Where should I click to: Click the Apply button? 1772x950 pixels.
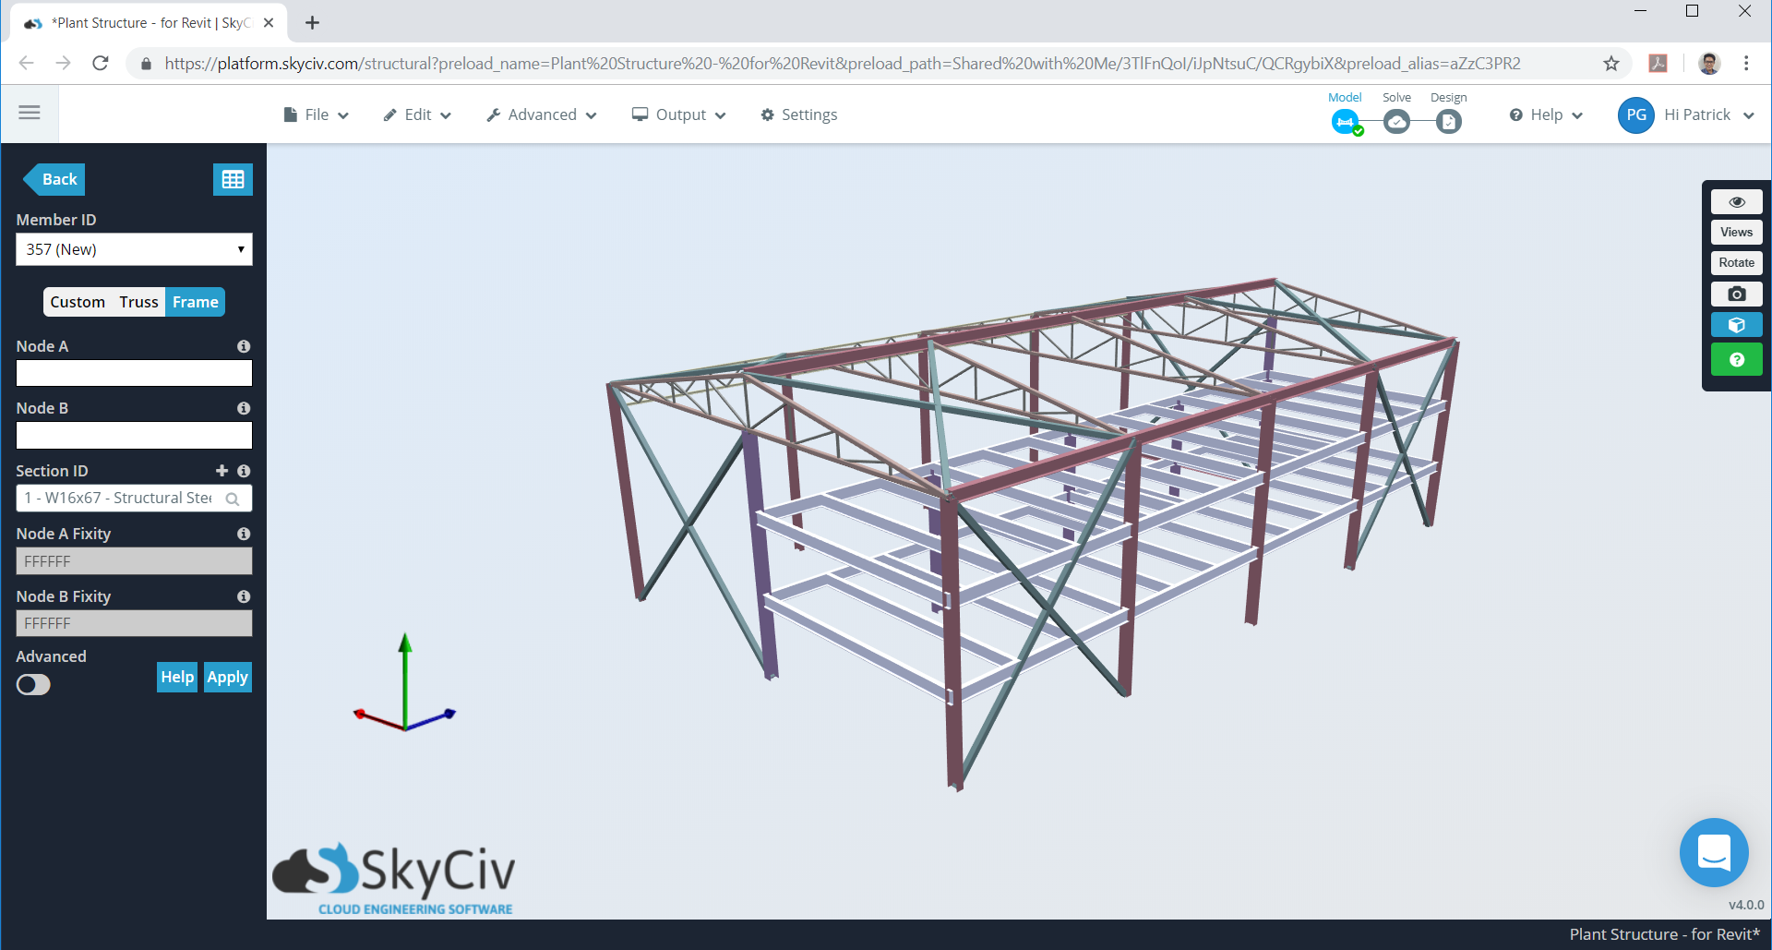pos(227,677)
